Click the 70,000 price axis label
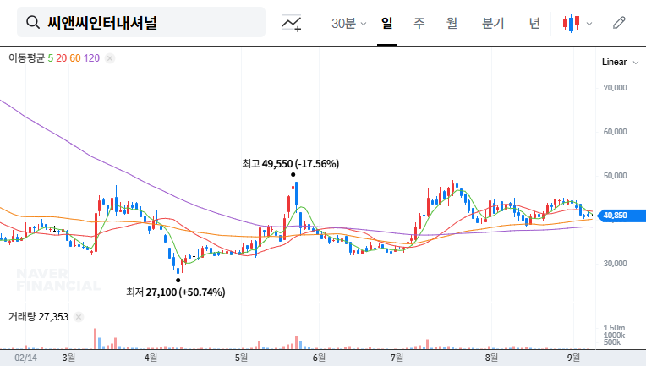Screen dimensions: 646x366 [615, 88]
